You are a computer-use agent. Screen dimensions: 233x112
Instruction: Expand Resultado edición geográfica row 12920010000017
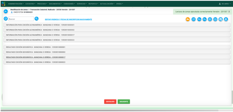point(117,57)
